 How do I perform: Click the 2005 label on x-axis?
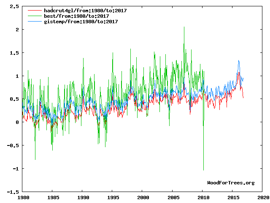pyautogui.click(x=173, y=198)
